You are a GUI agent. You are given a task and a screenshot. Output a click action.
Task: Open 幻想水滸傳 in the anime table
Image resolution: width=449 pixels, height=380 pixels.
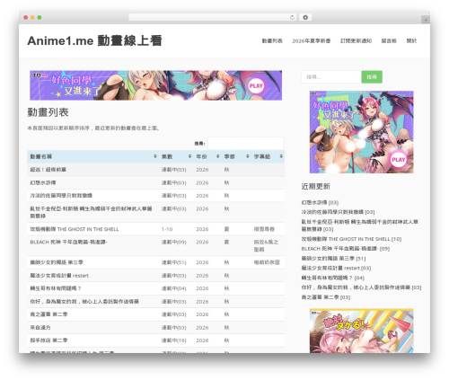(x=43, y=182)
